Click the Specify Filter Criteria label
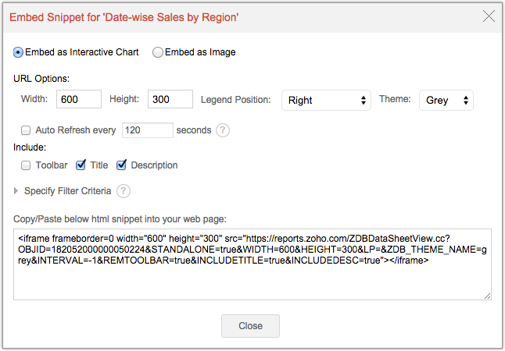Screen dimensions: 505x351 [68, 191]
